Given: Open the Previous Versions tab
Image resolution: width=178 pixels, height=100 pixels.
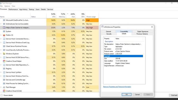Looking at the screenshot, I should 142,34.
